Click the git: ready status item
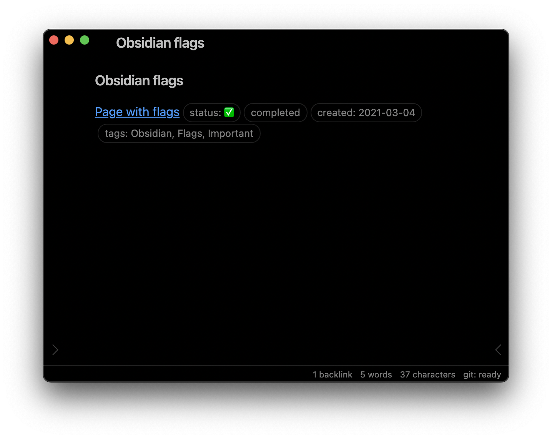Image resolution: width=552 pixels, height=439 pixels. pyautogui.click(x=482, y=374)
